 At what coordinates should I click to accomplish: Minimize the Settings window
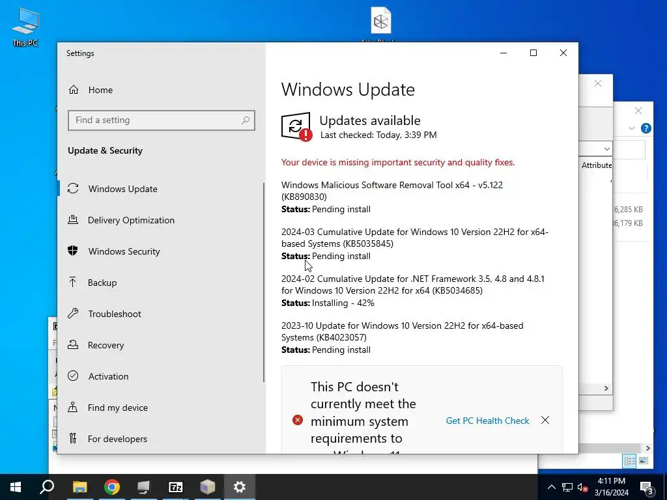(504, 53)
